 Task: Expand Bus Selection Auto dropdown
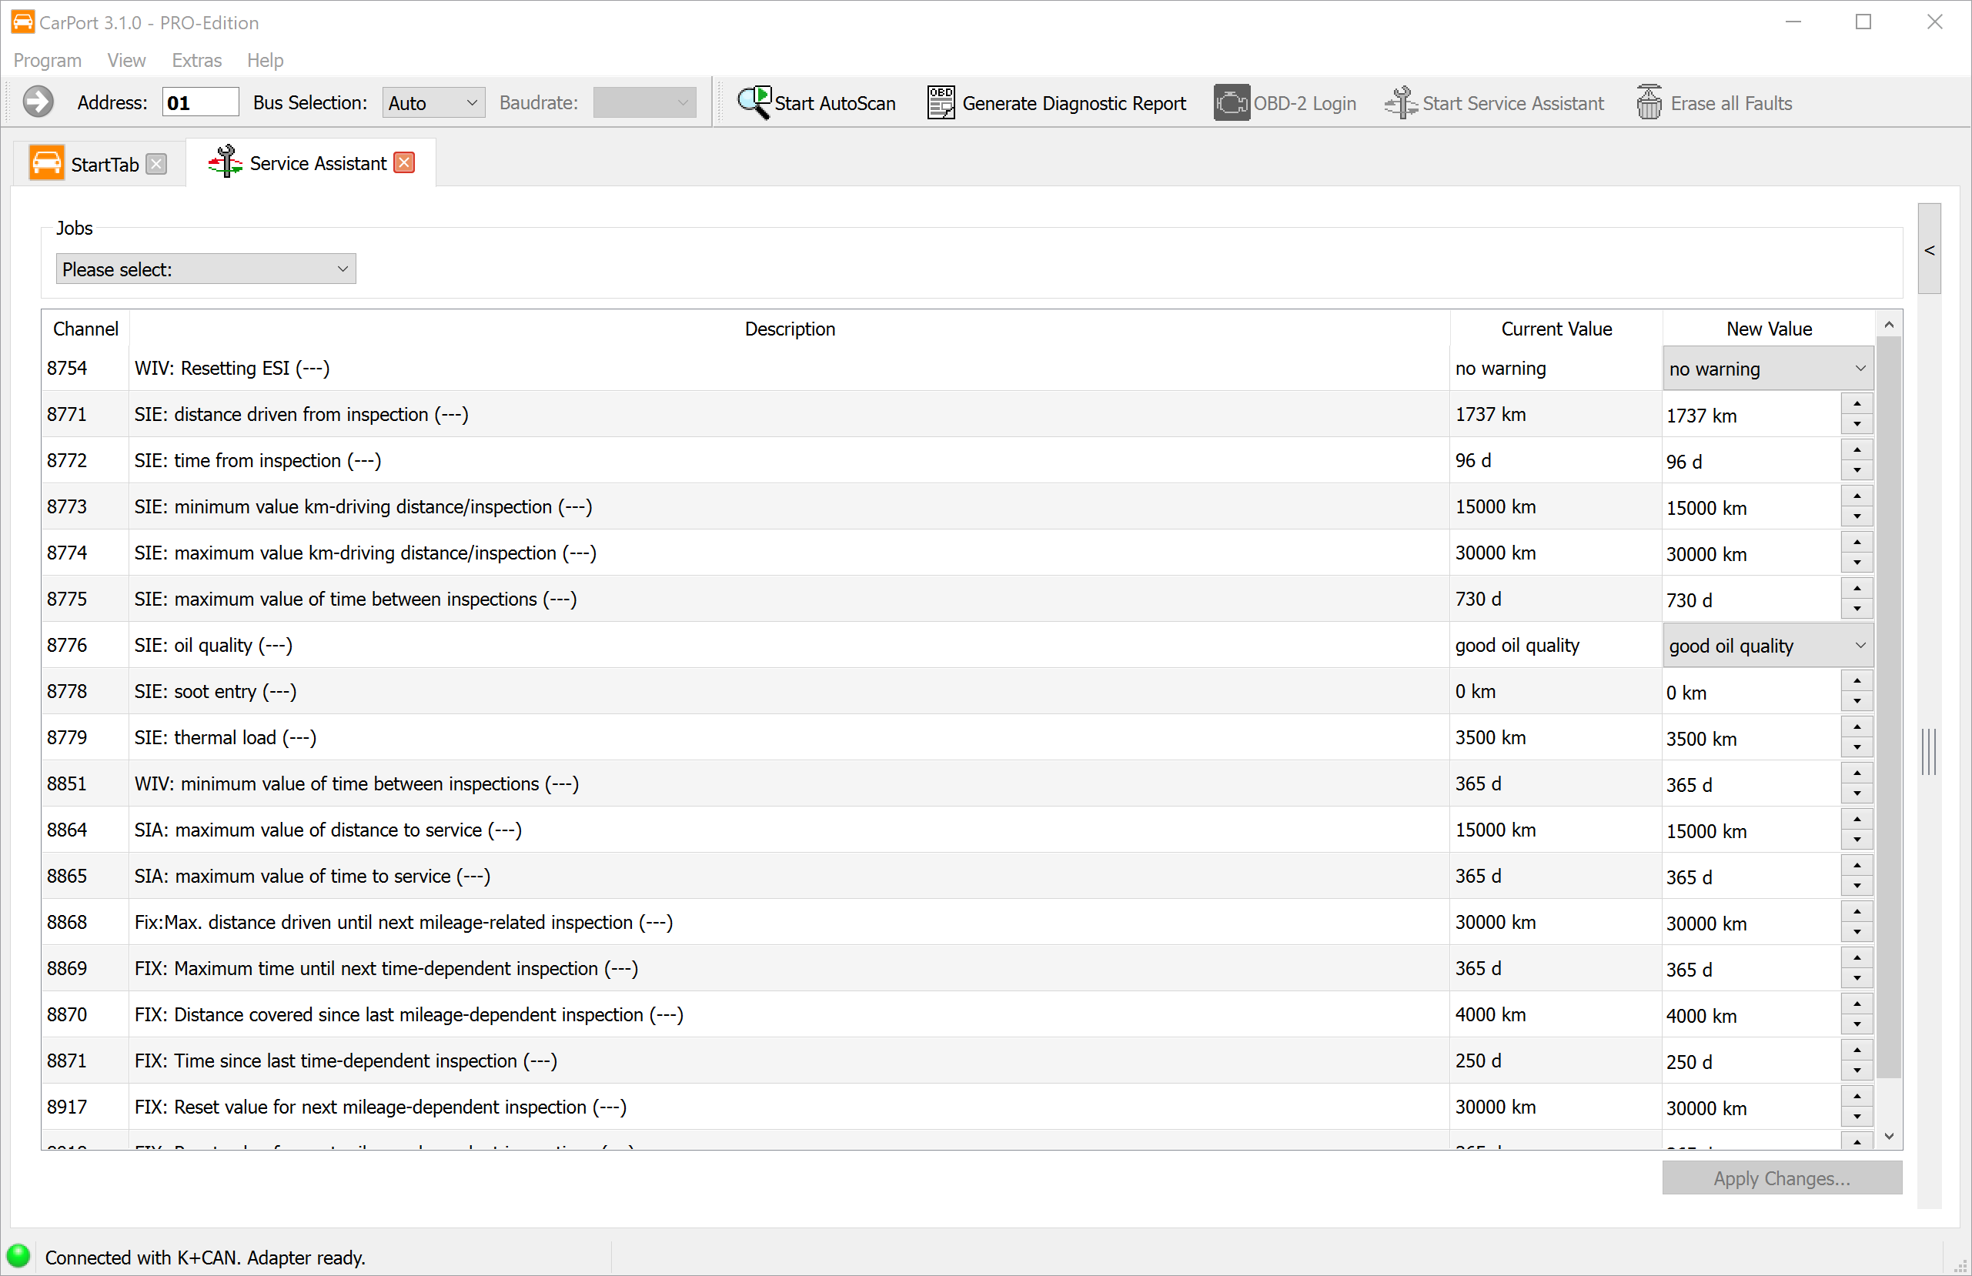[433, 103]
